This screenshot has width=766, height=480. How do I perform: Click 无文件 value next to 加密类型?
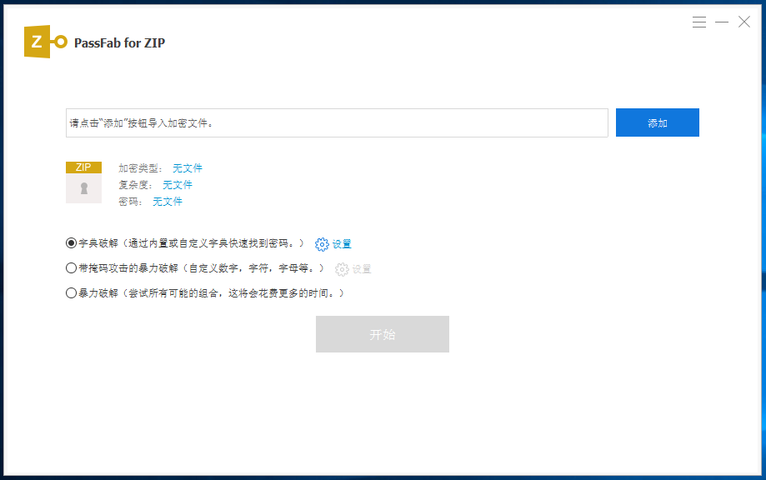(188, 168)
